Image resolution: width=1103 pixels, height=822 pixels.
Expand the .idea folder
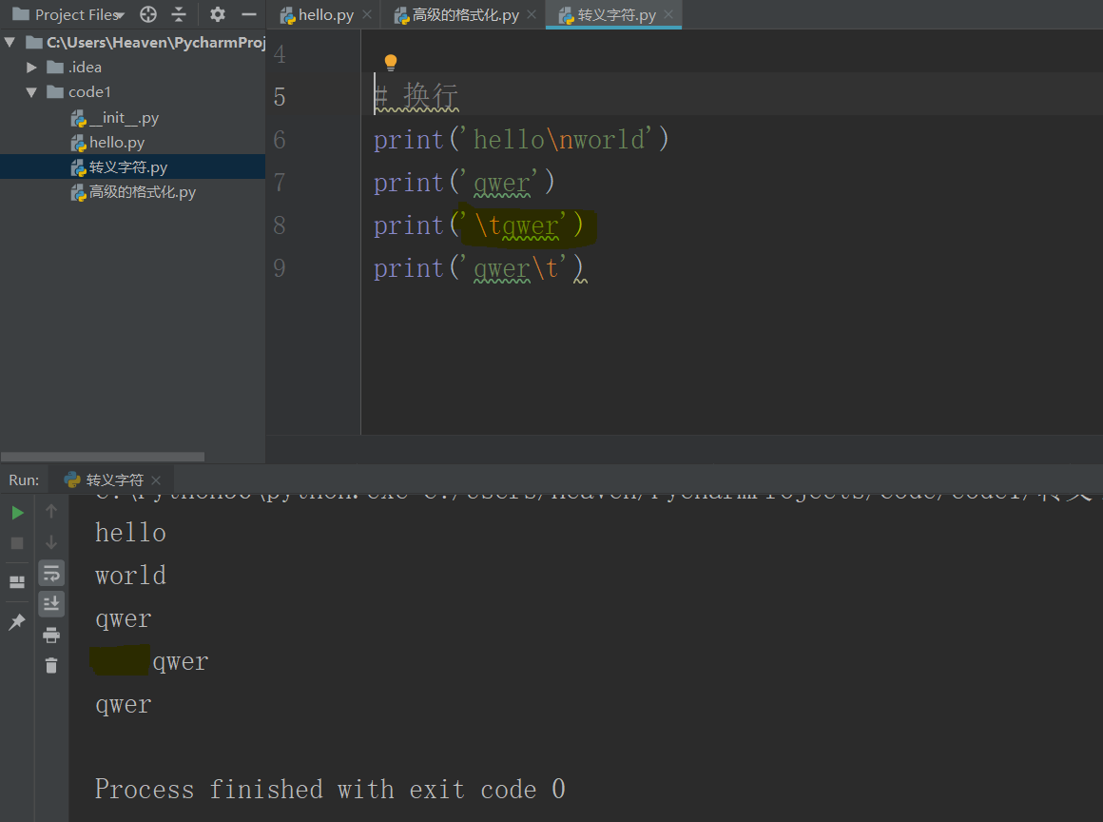[x=31, y=68]
